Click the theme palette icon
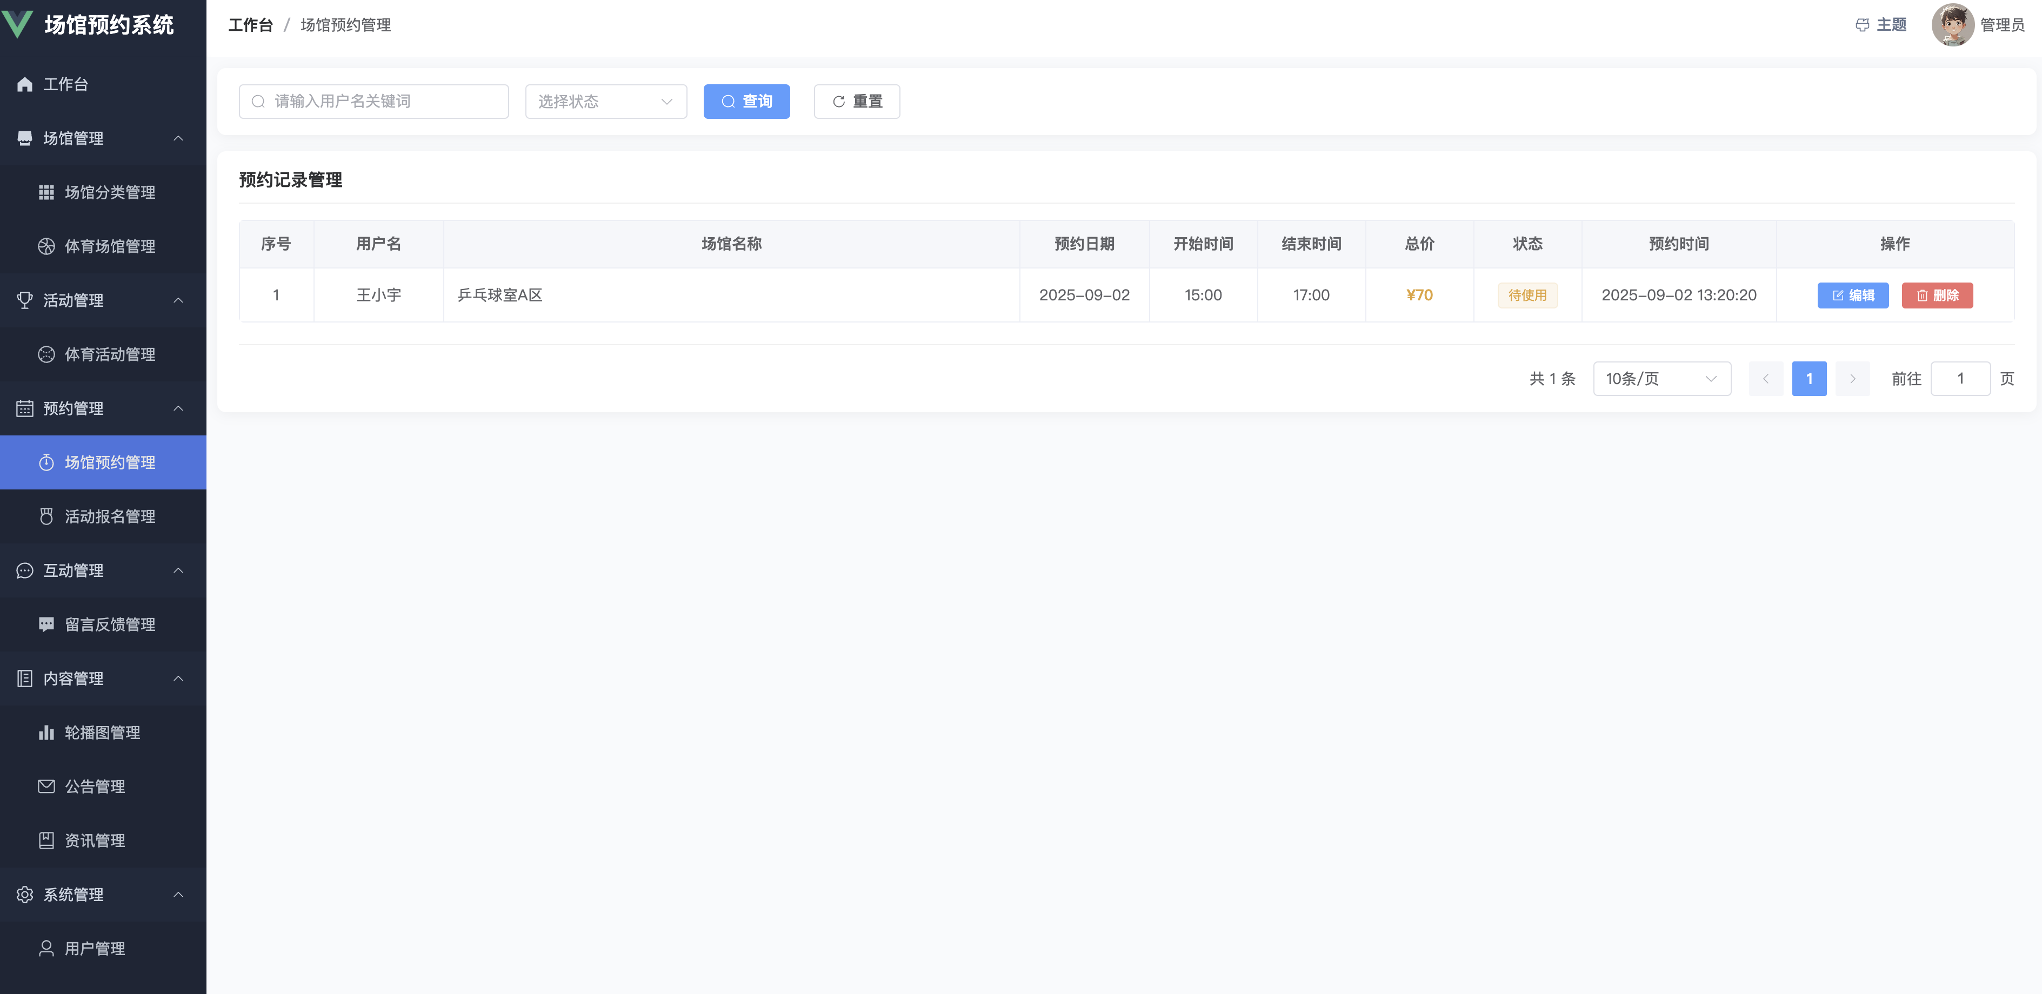Viewport: 2042px width, 994px height. pyautogui.click(x=1862, y=25)
